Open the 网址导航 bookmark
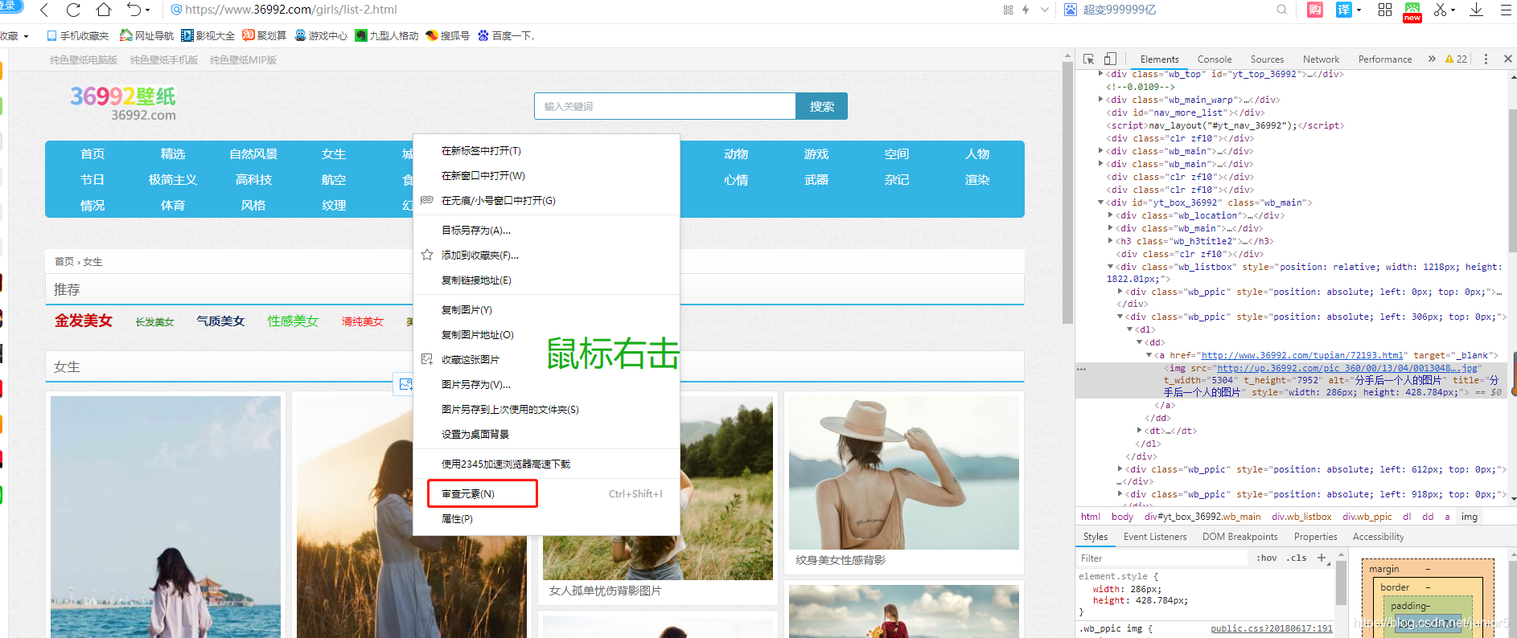This screenshot has width=1517, height=638. (146, 35)
